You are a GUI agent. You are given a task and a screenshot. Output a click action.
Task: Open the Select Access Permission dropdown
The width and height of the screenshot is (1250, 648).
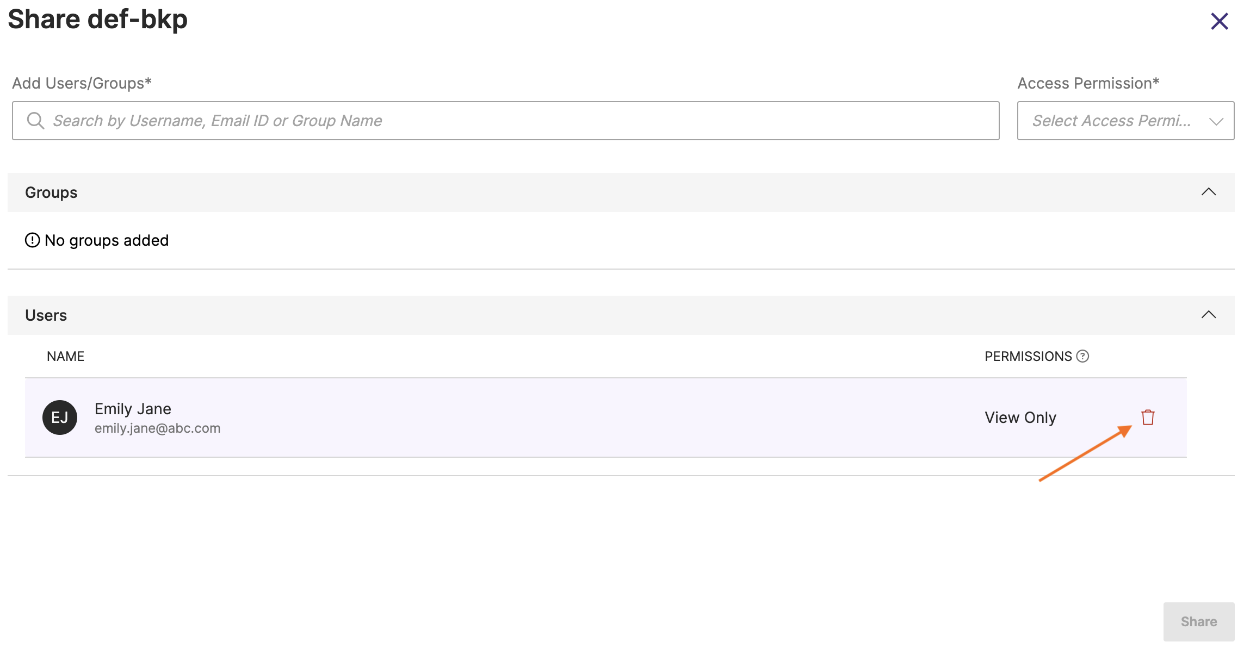point(1125,121)
